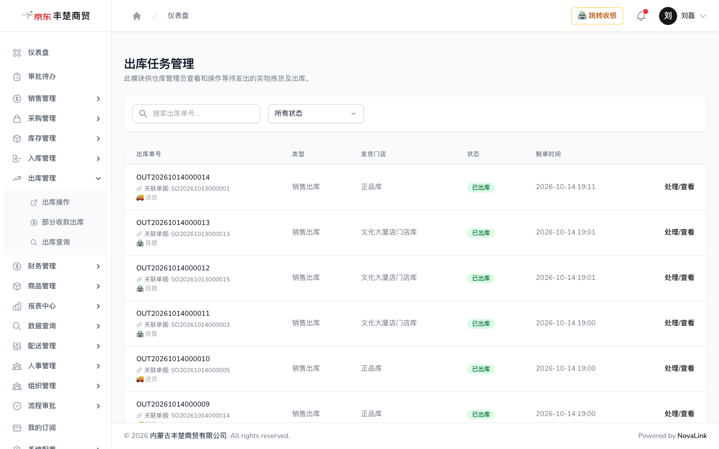Click the 仪表盘 sidebar icon
719x449 pixels.
point(17,53)
